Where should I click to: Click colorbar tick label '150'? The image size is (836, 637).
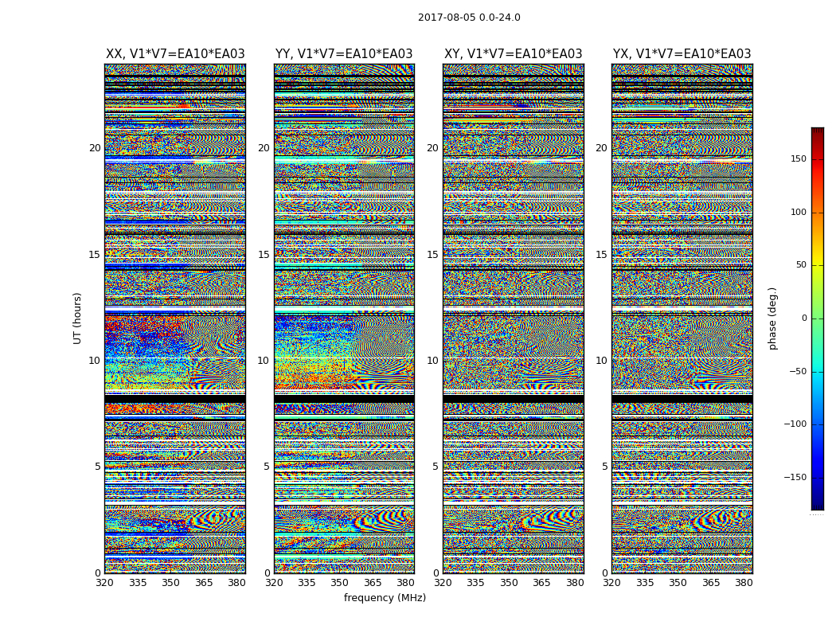(x=799, y=158)
